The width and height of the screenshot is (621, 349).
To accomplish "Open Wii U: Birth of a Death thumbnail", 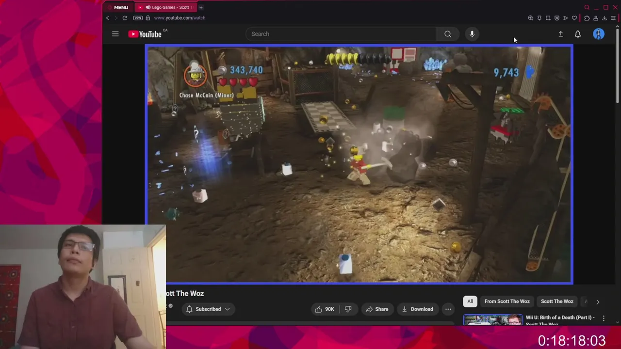I will tap(493, 320).
